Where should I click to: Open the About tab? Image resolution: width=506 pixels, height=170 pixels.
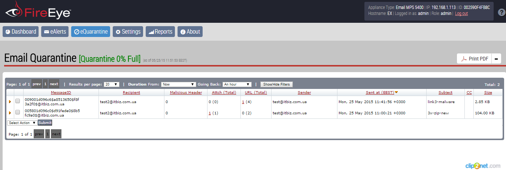pos(190,32)
